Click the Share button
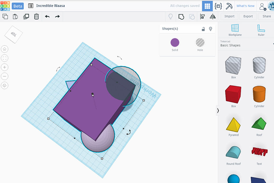This screenshot has height=183, width=274. [266, 16]
